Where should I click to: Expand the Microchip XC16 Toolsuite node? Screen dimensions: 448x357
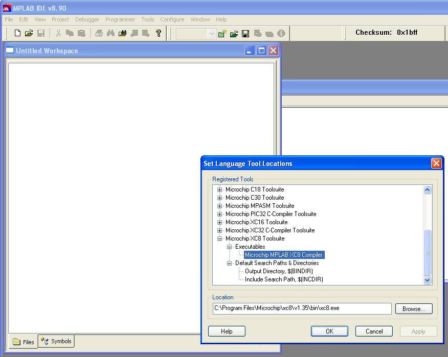click(219, 222)
